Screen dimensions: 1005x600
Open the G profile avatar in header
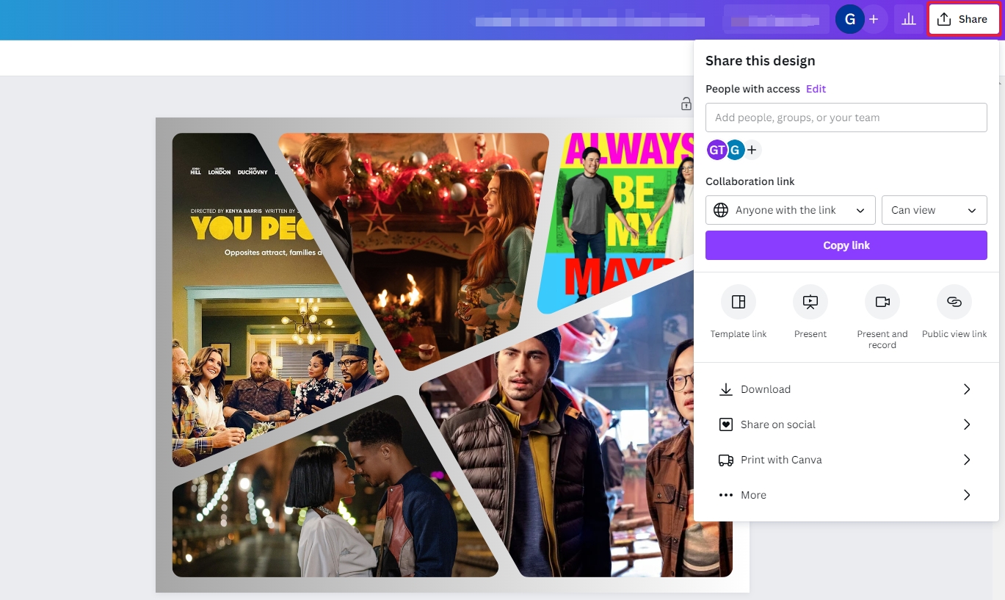click(x=850, y=19)
